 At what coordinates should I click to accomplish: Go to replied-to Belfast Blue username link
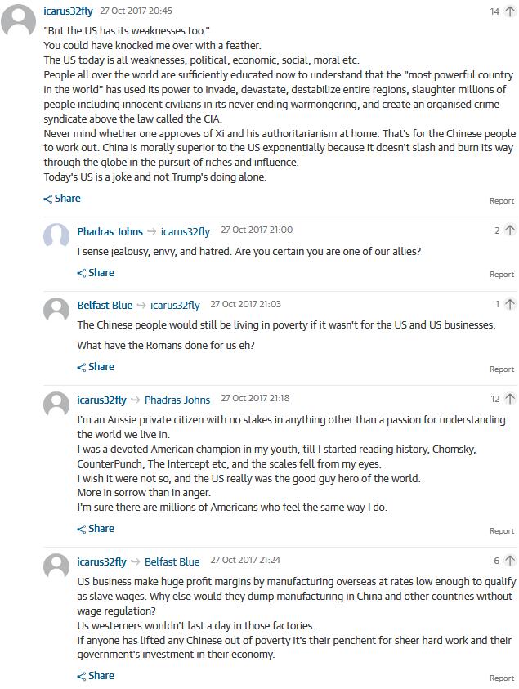(172, 561)
